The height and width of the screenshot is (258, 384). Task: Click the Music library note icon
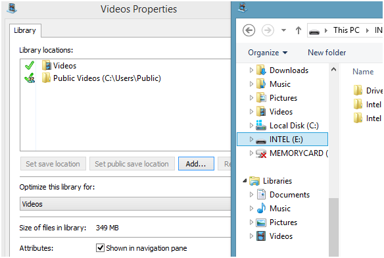click(x=261, y=208)
